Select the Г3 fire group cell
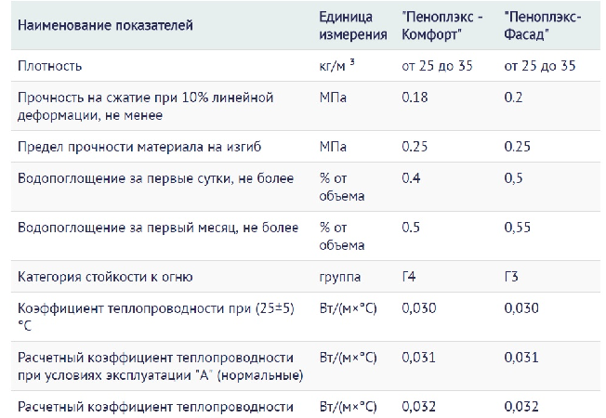This screenshot has height=418, width=606. (x=511, y=277)
